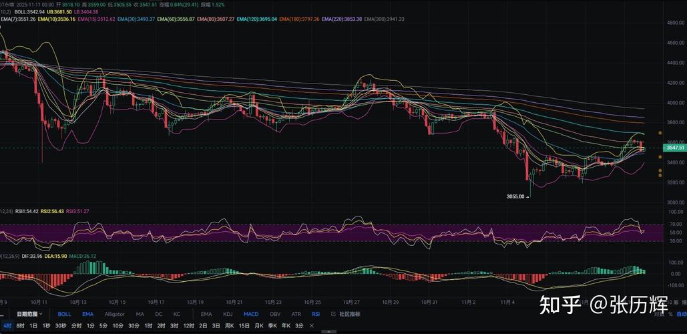This screenshot has height=334, width=687.
Task: Expand the 日期范围 date range dropdown
Action: point(30,314)
